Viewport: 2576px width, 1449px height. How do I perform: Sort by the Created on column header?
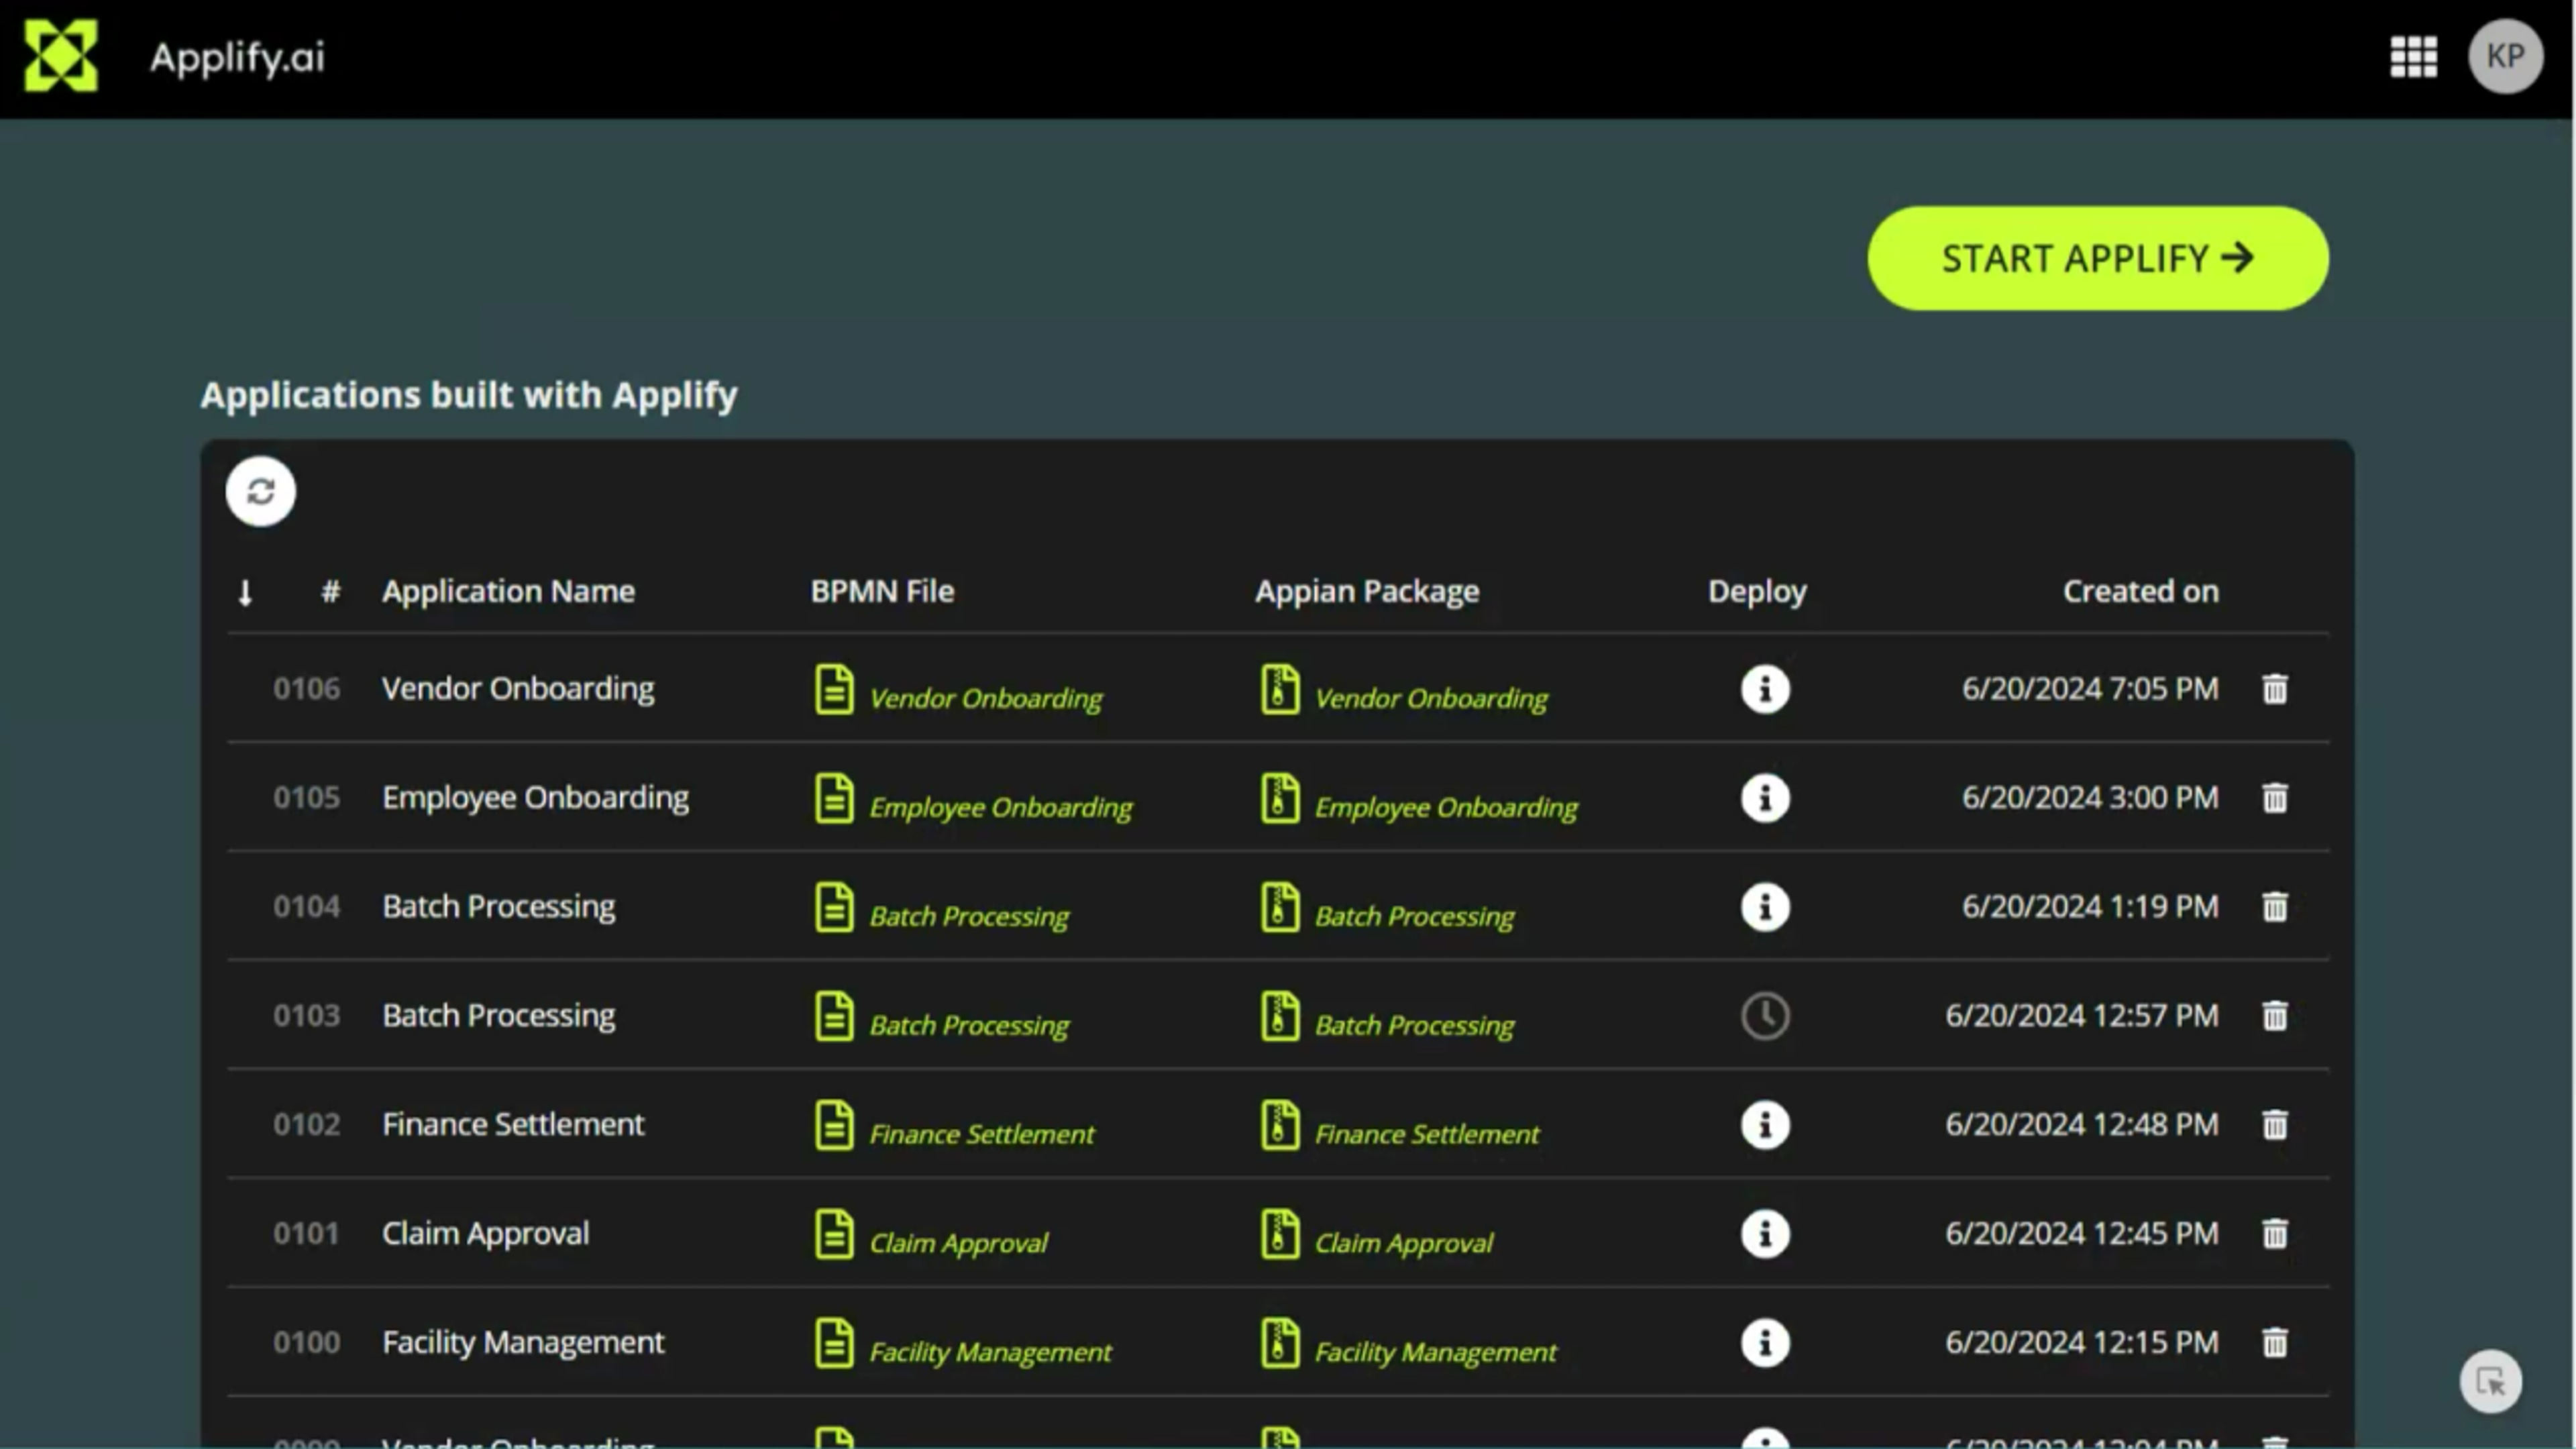tap(2140, 591)
